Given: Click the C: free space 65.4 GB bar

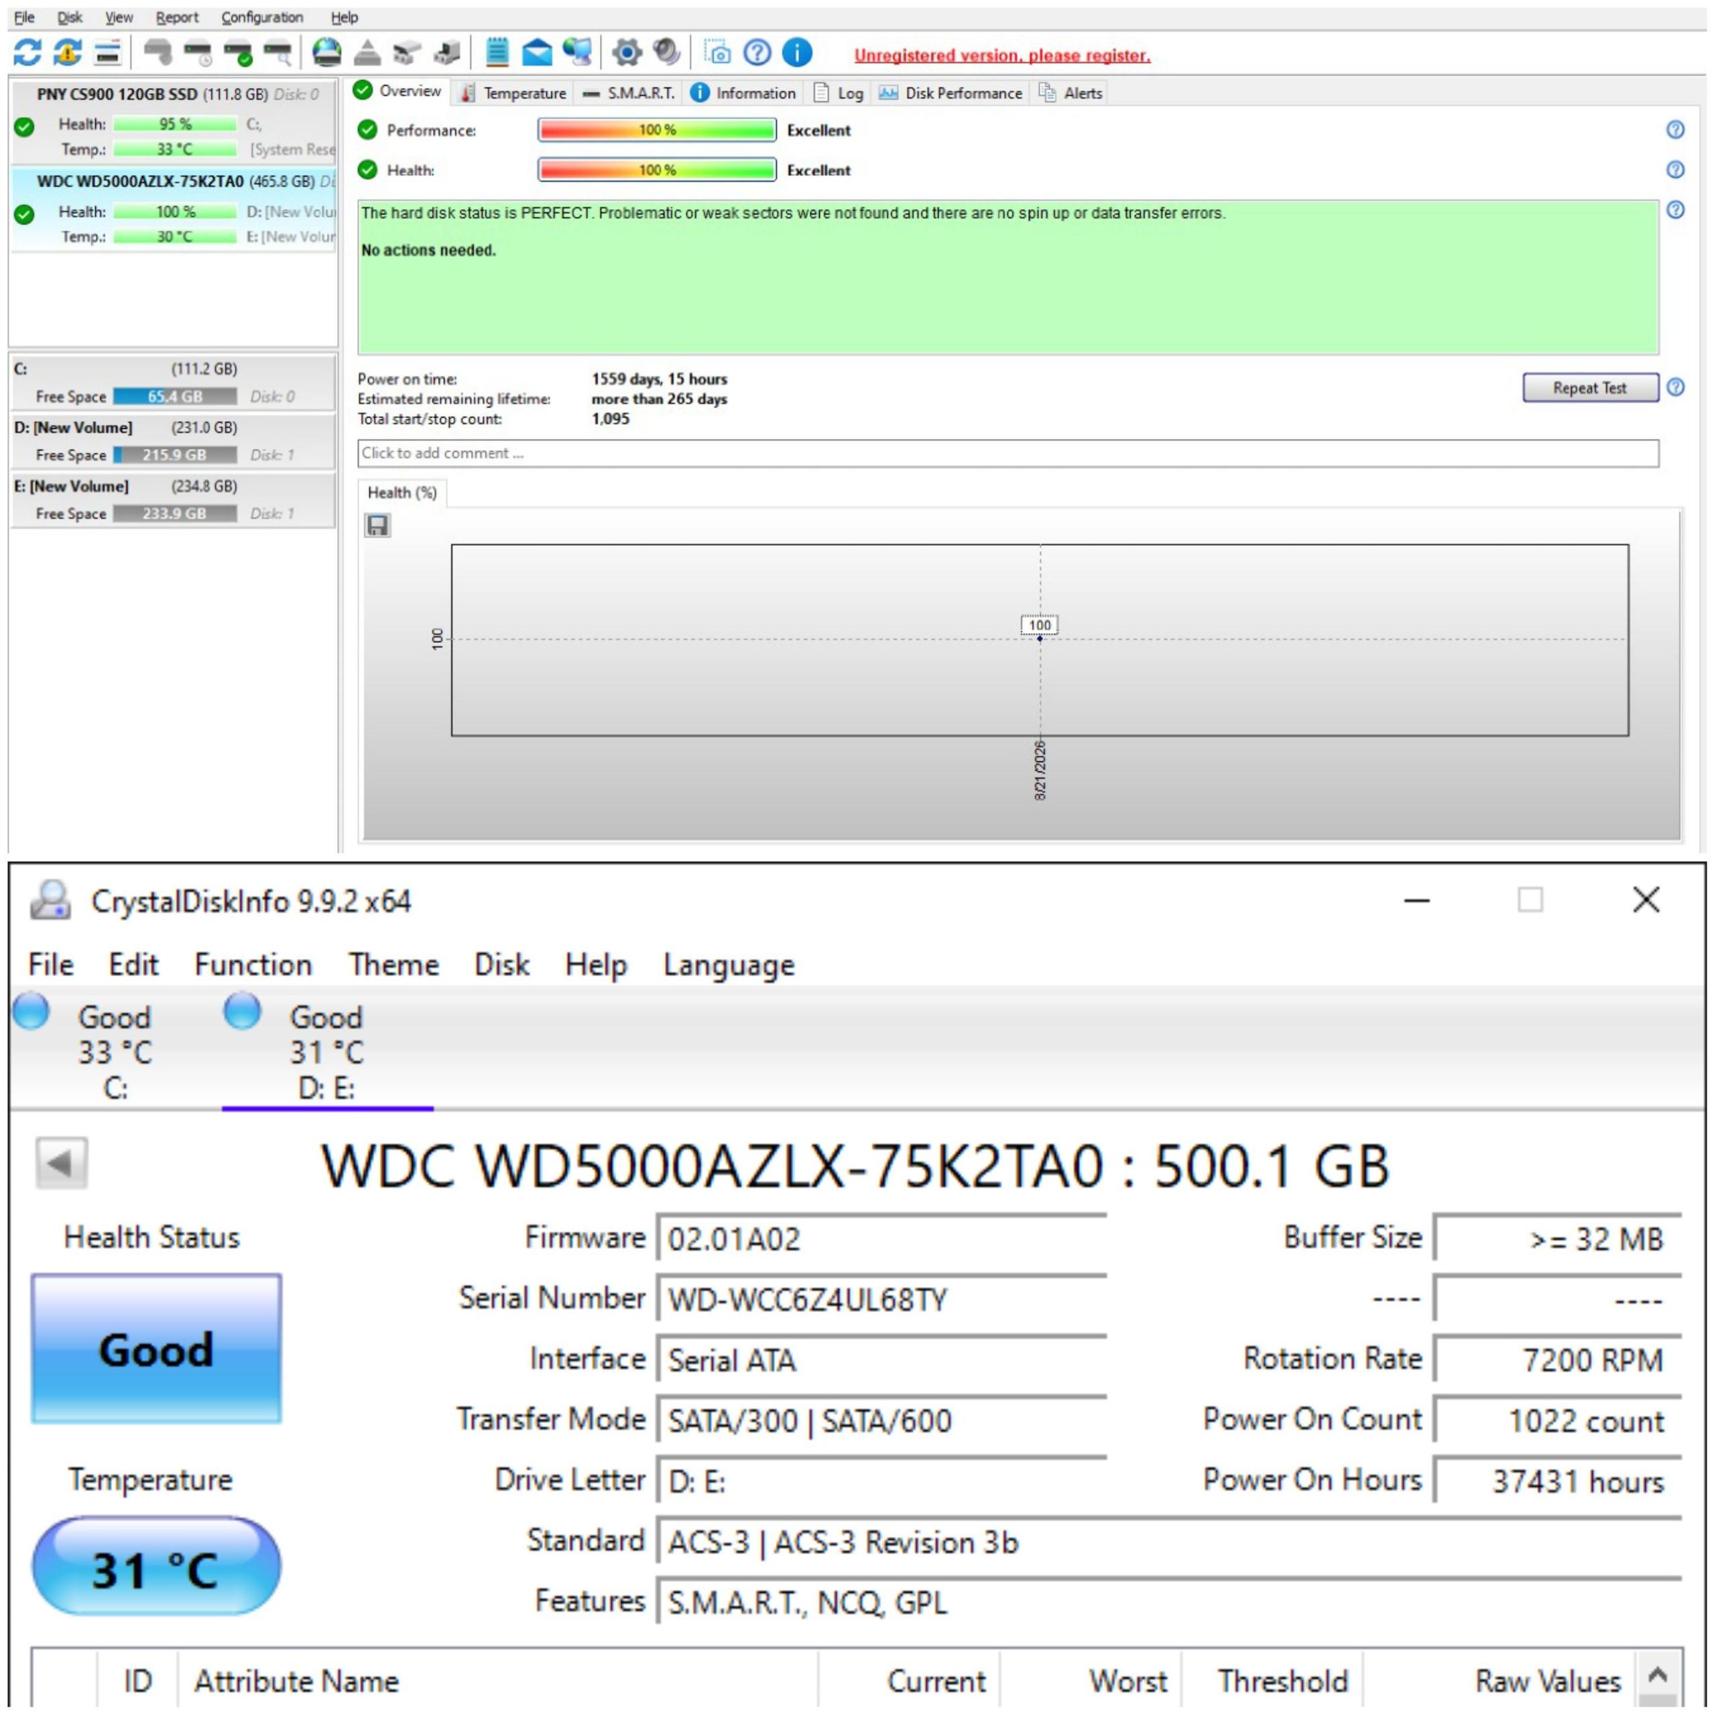Looking at the screenshot, I should pyautogui.click(x=175, y=397).
